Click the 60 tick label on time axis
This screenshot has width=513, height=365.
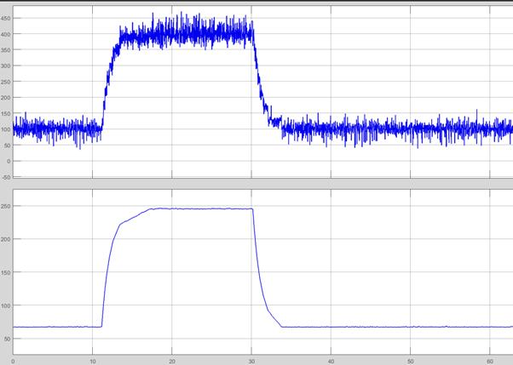(x=490, y=362)
